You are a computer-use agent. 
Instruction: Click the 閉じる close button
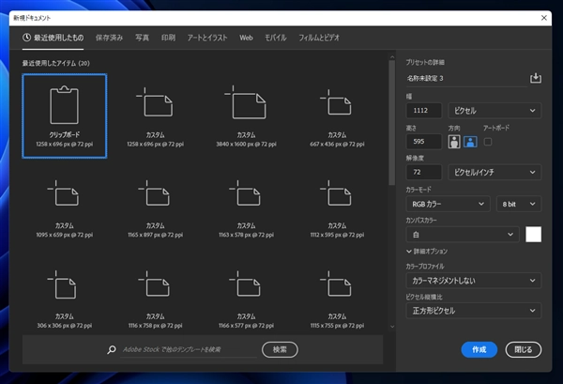click(x=524, y=349)
